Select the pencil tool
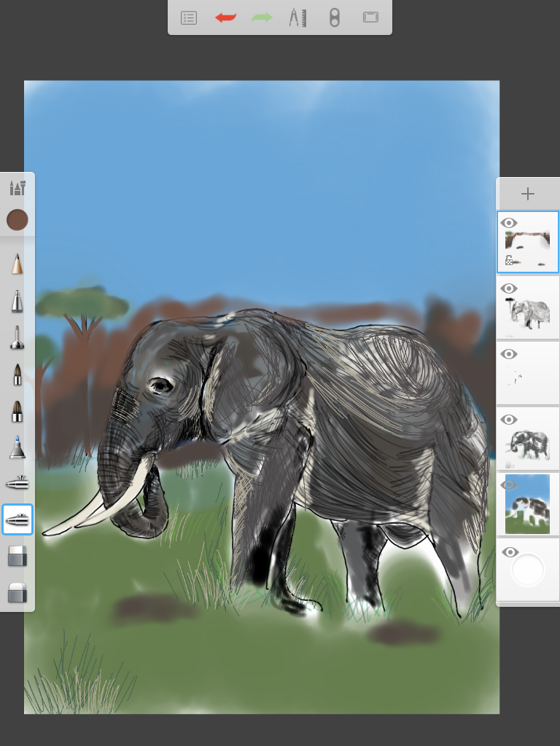This screenshot has width=560, height=746. 17,264
